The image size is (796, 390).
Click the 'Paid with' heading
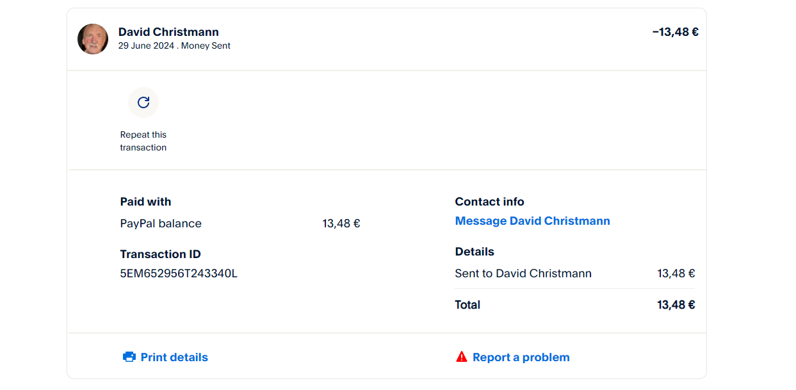(x=145, y=202)
